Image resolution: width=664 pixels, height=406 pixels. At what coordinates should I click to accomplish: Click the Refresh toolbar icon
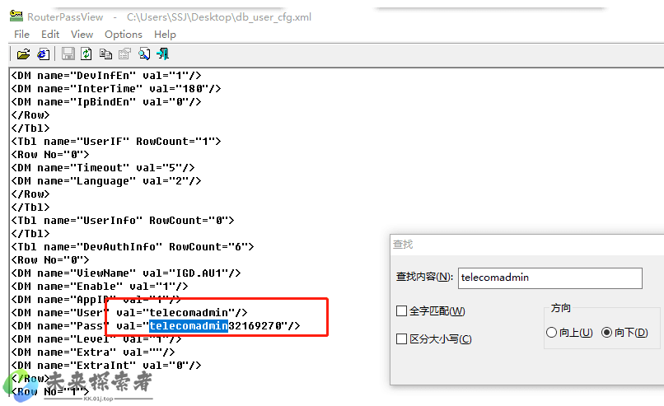click(87, 54)
